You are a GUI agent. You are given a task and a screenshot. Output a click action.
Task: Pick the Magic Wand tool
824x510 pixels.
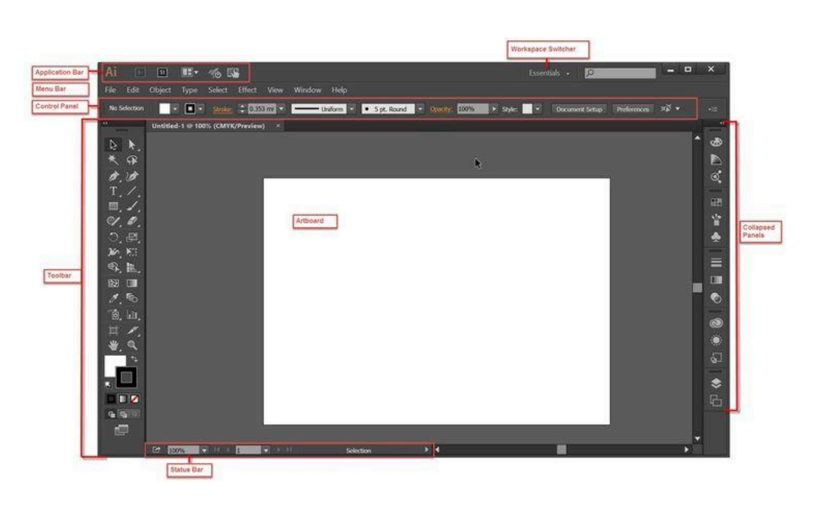pos(113,160)
